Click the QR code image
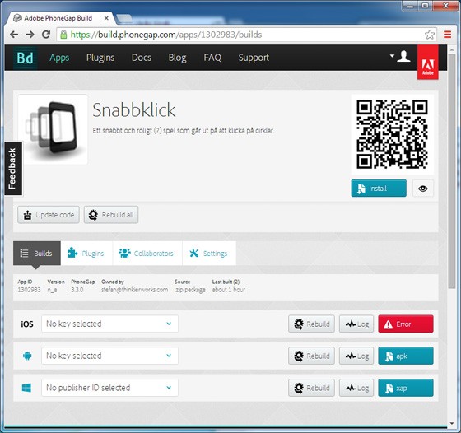 [392, 134]
